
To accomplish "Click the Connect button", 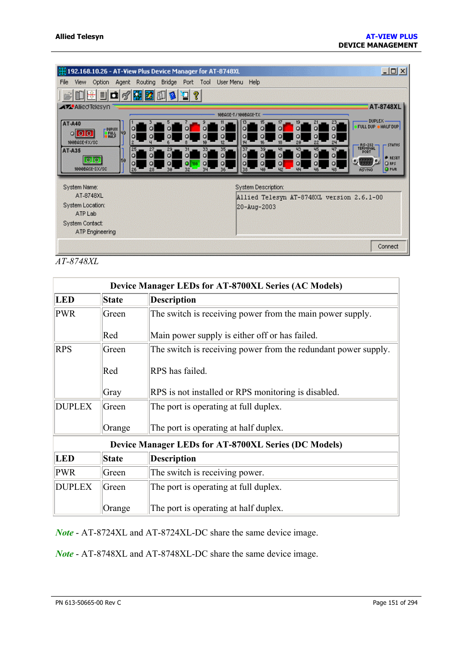I will (x=388, y=246).
